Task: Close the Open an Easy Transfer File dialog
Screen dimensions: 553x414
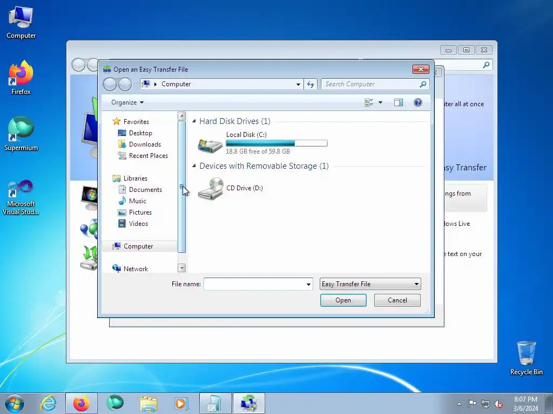Action: pos(421,70)
